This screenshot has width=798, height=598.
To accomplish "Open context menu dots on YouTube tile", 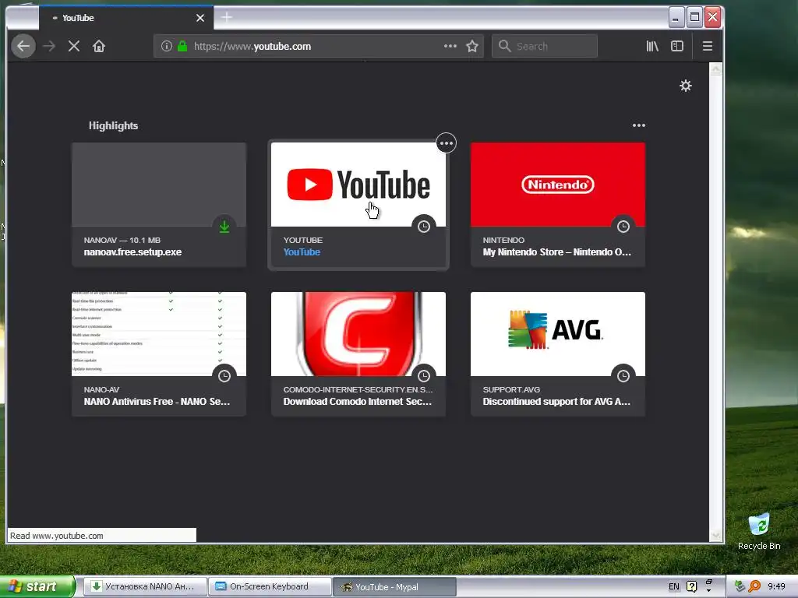I will pyautogui.click(x=447, y=143).
